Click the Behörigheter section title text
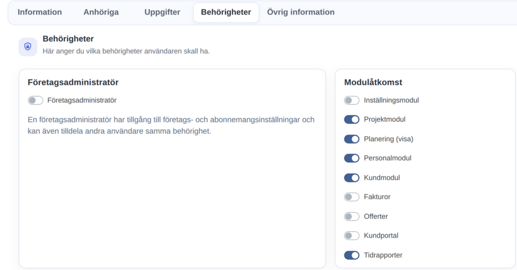 (x=68, y=39)
